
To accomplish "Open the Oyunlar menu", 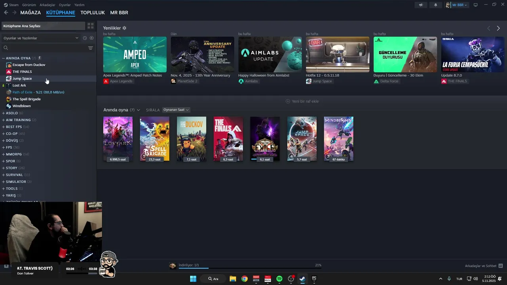I will point(65,5).
